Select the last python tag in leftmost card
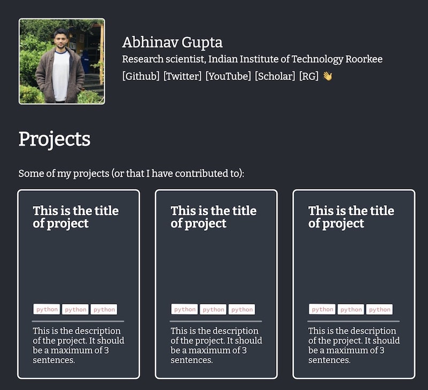 click(x=104, y=309)
